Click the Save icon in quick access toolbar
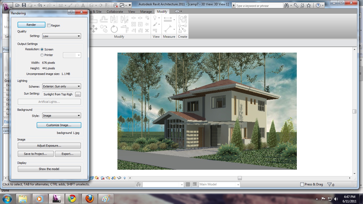The height and width of the screenshot is (204, 363). tap(24, 5)
